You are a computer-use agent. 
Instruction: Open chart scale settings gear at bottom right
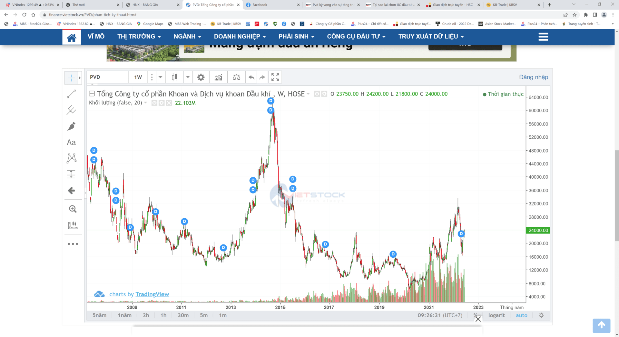click(541, 315)
